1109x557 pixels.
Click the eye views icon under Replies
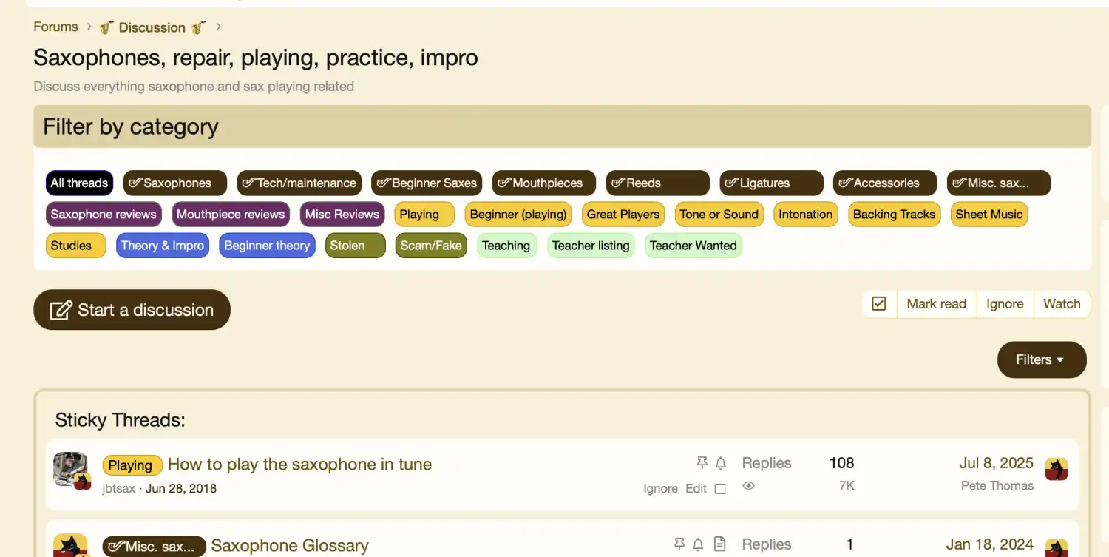pos(748,486)
